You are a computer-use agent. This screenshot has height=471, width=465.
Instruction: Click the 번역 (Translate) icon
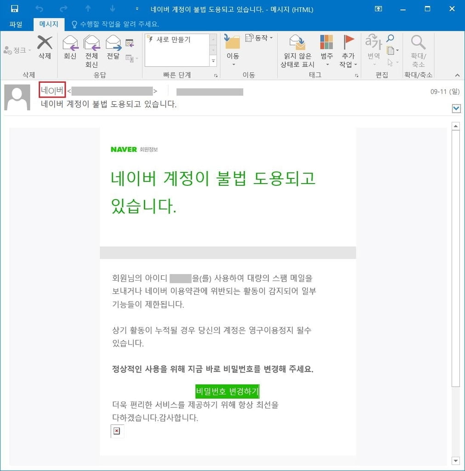373,42
